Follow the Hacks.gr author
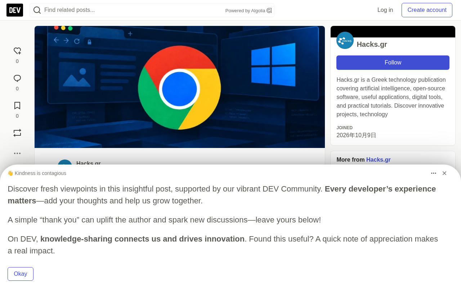Viewport: 461px width, 288px height. pos(393,63)
